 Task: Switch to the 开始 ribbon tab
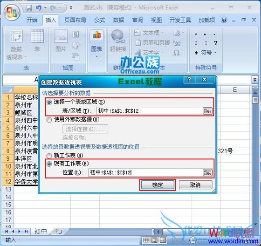pyautogui.click(x=32, y=20)
